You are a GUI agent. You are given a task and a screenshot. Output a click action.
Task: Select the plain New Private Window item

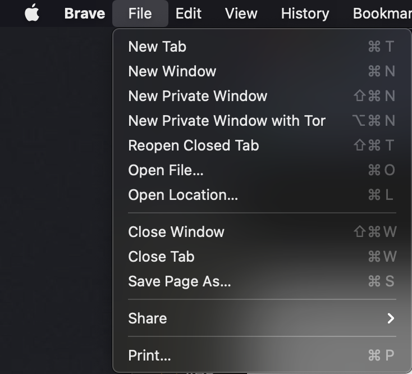click(x=262, y=96)
